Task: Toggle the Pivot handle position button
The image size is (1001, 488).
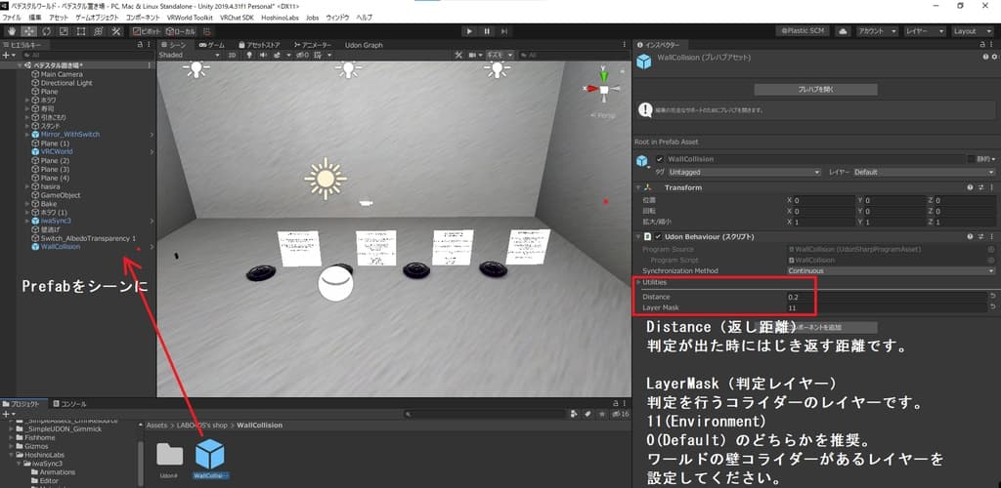Action: tap(147, 30)
